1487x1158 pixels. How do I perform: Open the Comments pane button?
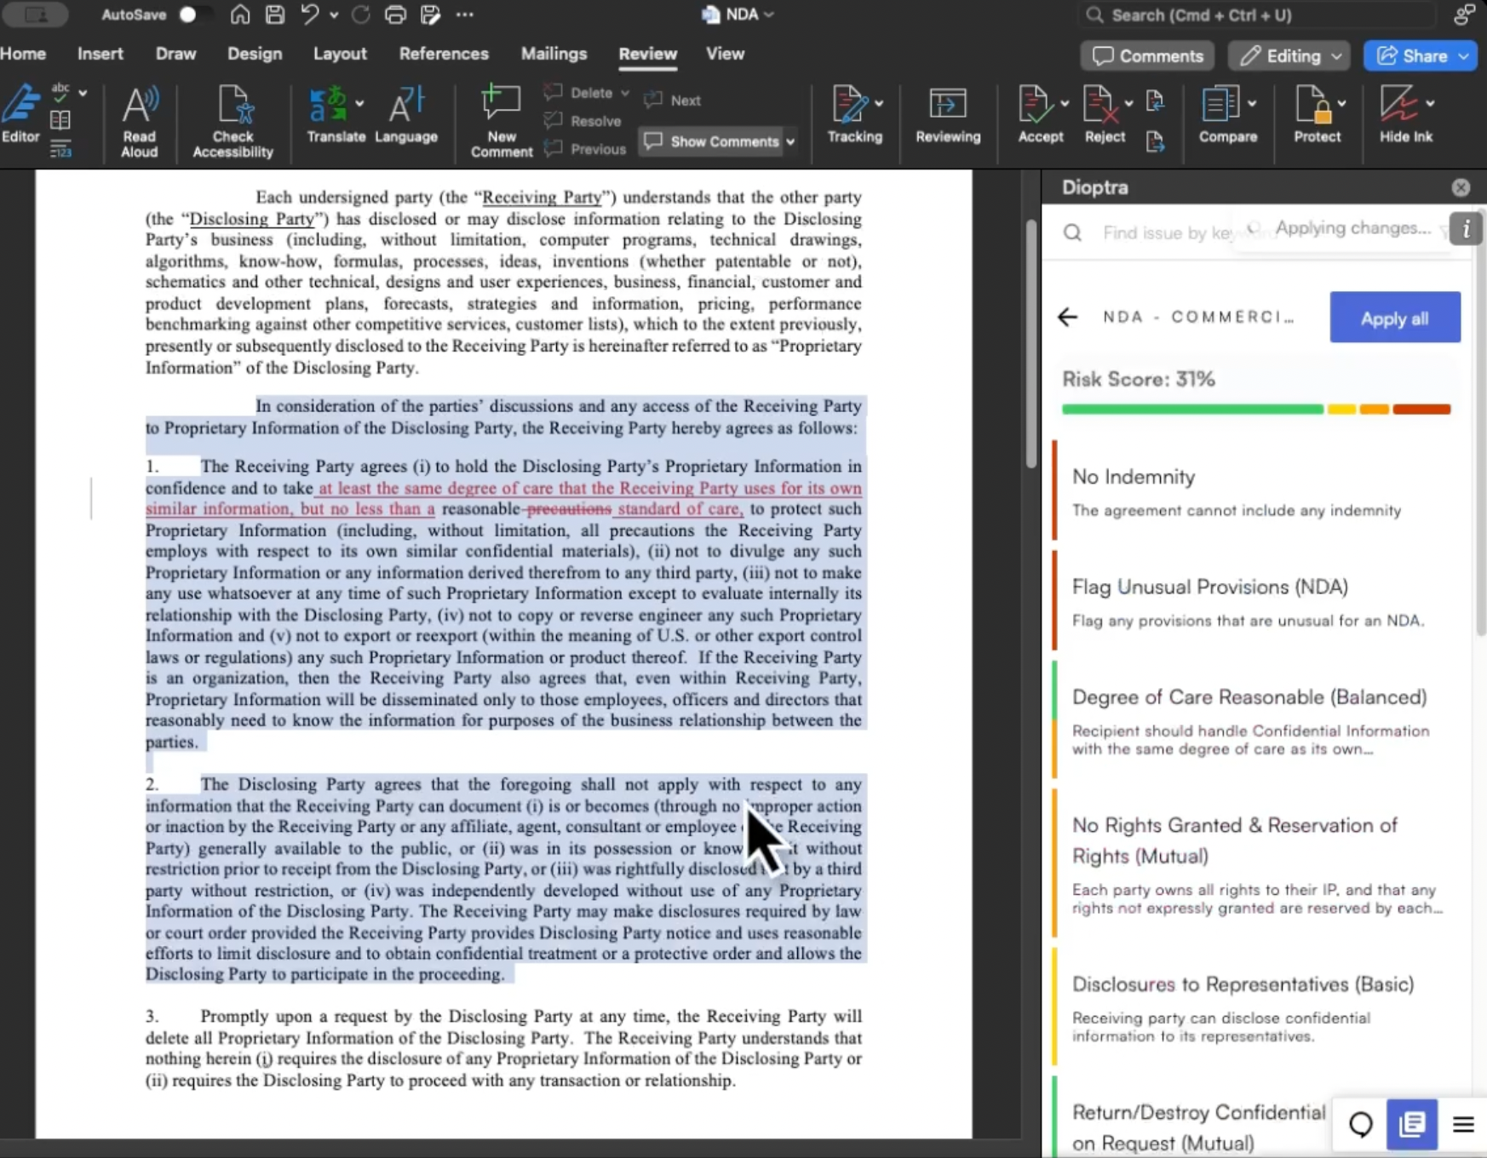click(x=1147, y=56)
